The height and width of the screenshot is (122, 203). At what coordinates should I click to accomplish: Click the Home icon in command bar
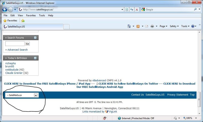(129, 26)
